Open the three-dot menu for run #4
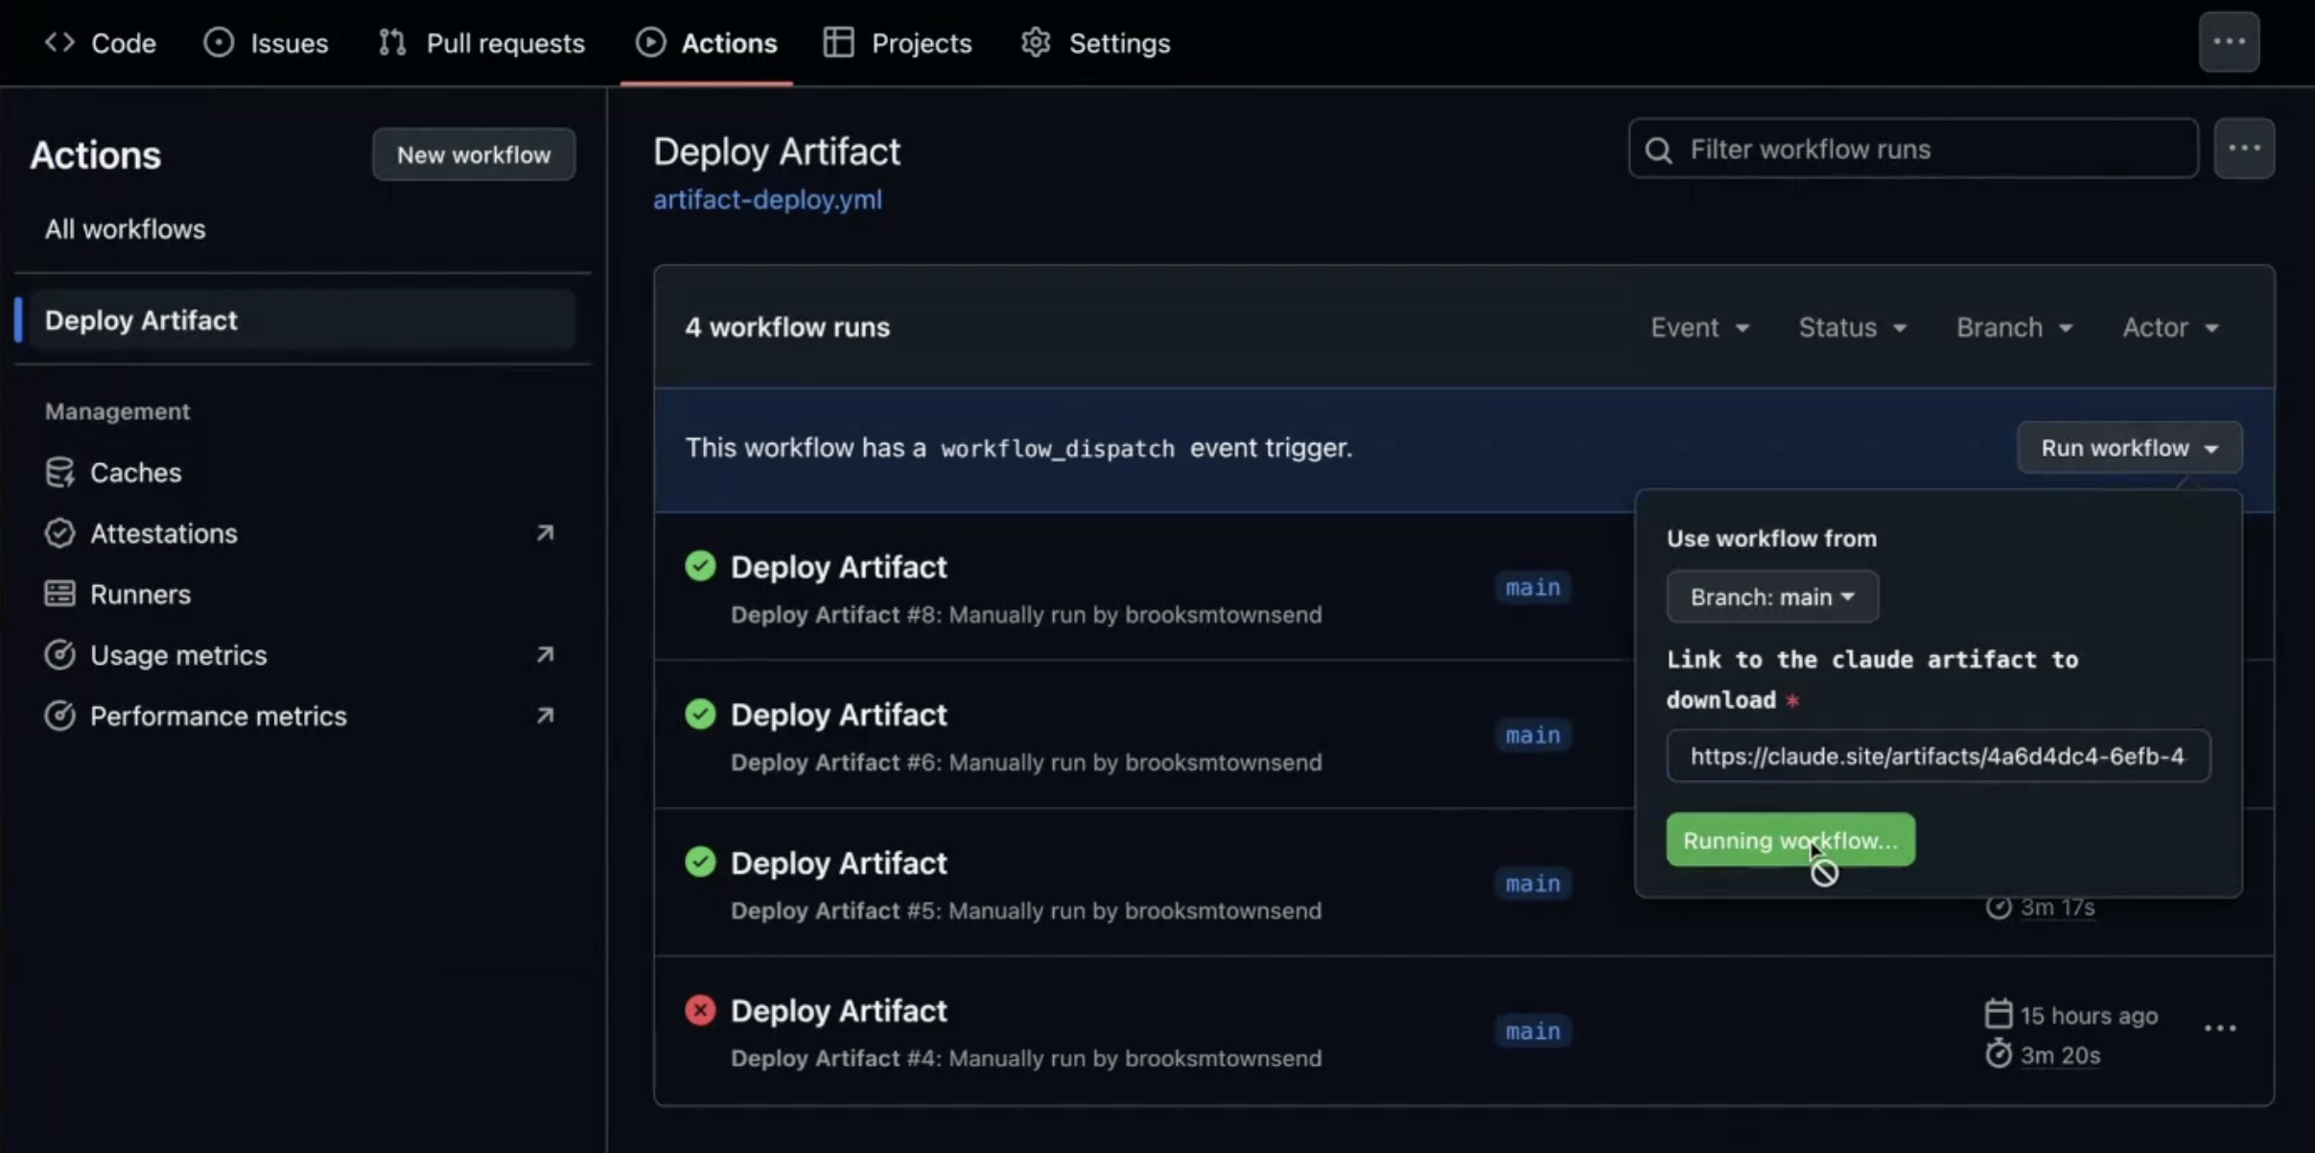Screen dimensions: 2315x1153 click(x=2220, y=1028)
